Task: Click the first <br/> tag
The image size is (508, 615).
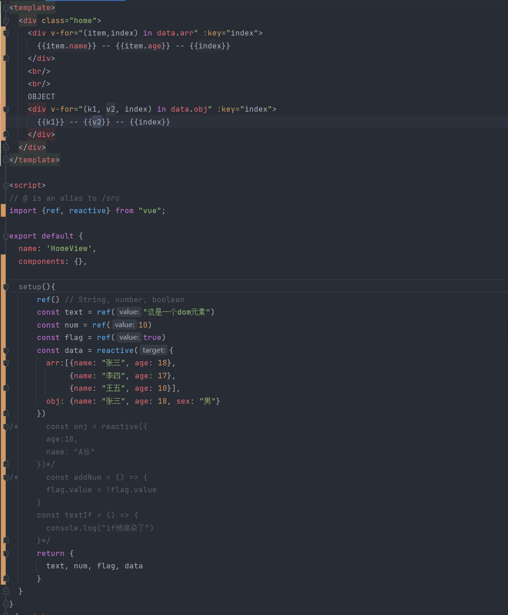Action: coord(39,72)
